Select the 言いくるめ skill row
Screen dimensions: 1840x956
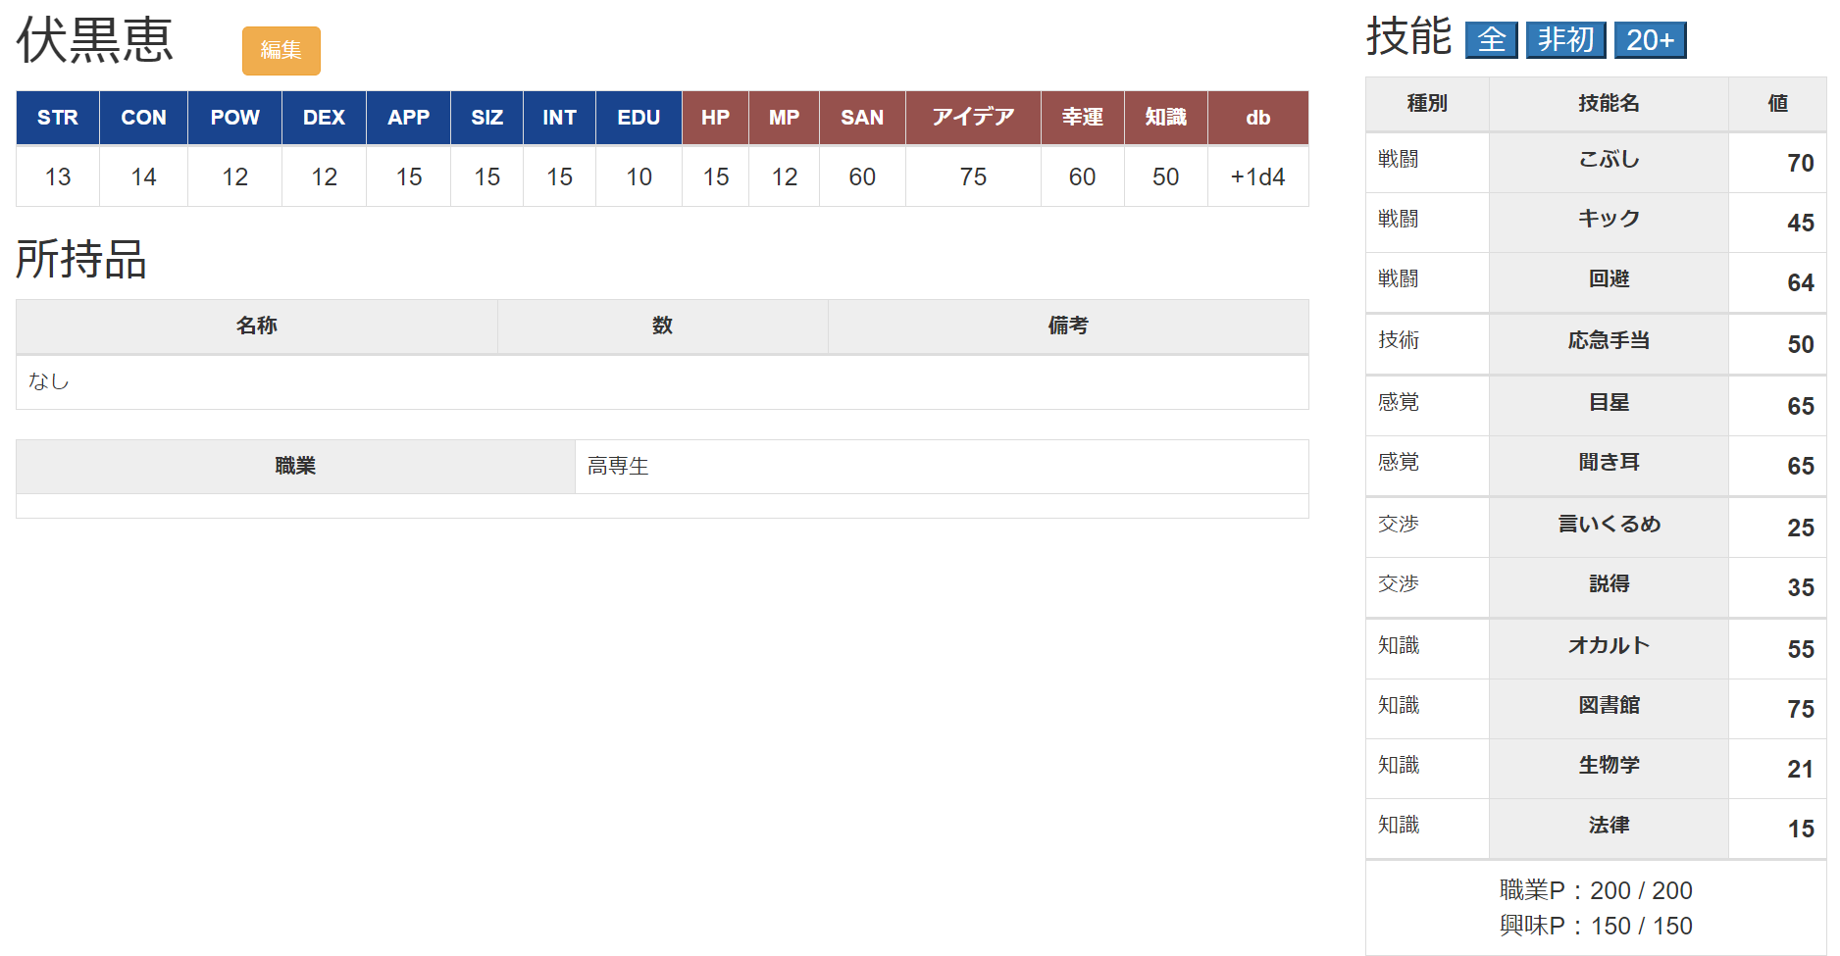[1596, 528]
